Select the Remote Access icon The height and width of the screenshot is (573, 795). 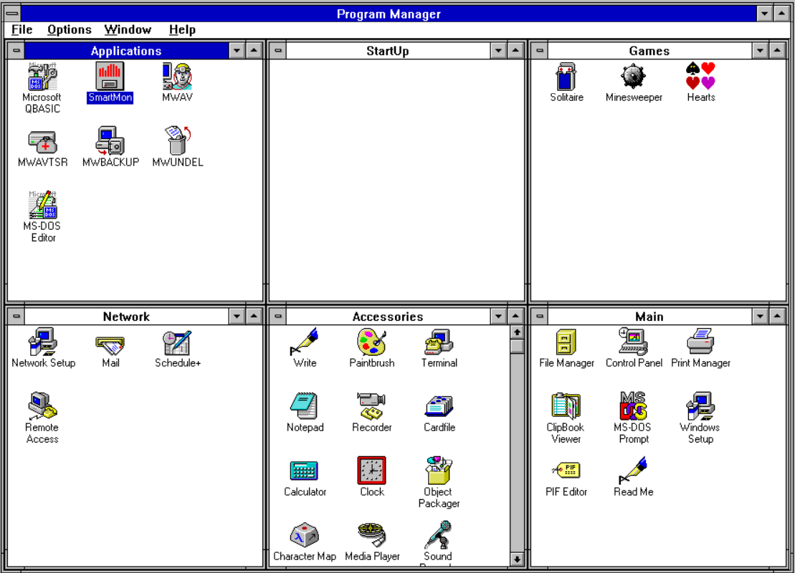42,406
